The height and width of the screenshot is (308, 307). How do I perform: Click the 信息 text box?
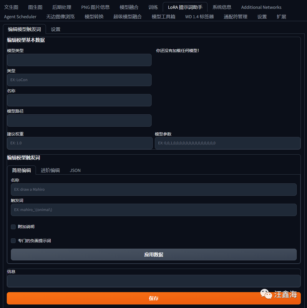[154, 281]
